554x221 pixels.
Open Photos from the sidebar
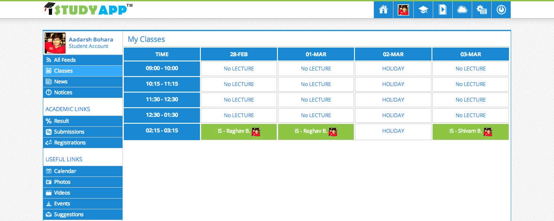click(62, 182)
